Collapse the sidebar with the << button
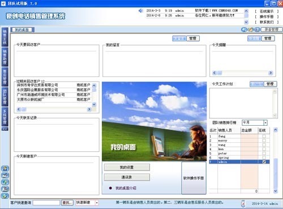The height and width of the screenshot is (209, 283). [x=5, y=129]
